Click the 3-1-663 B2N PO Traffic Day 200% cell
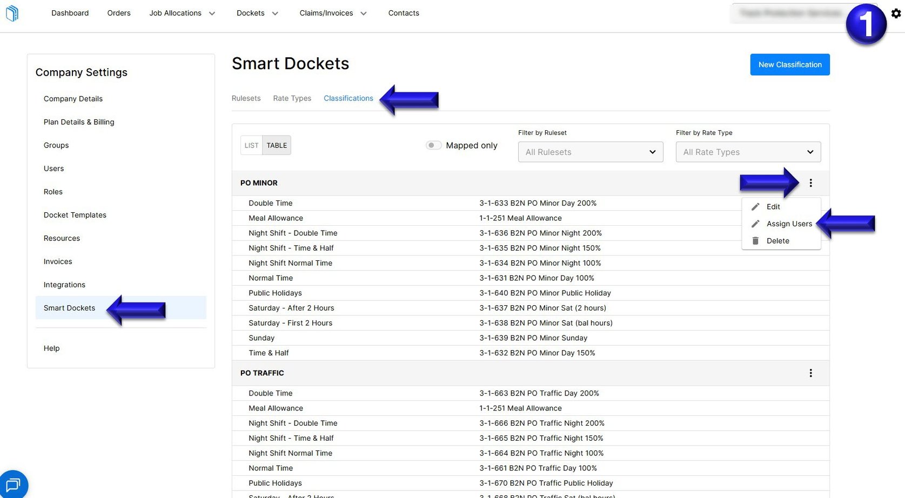This screenshot has height=498, width=905. [539, 393]
